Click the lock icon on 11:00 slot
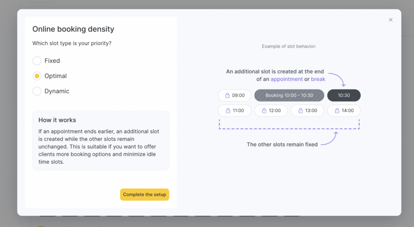This screenshot has height=227, width=414. point(228,111)
